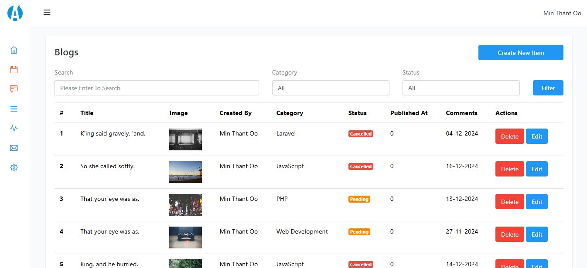This screenshot has height=268, width=587.
Task: Open the settings gear icon in sidebar
Action: coord(14,167)
